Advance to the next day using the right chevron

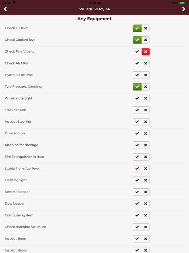click(184, 9)
